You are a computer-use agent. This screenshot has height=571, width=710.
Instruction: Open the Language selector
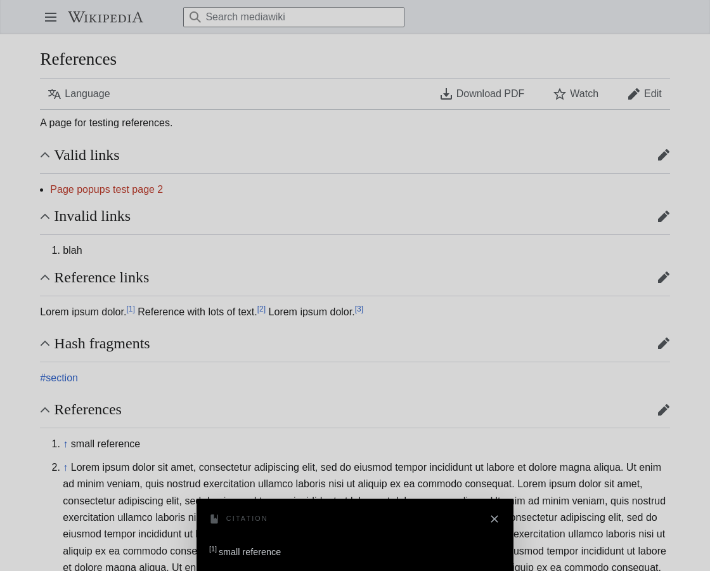pyautogui.click(x=79, y=94)
